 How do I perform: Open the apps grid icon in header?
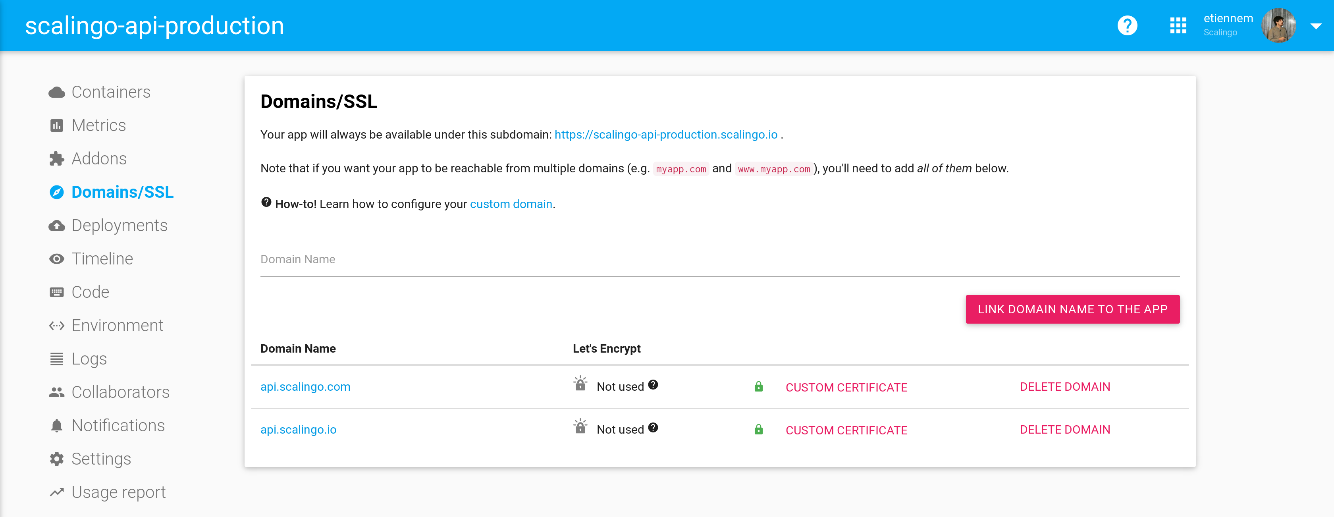[x=1178, y=25]
